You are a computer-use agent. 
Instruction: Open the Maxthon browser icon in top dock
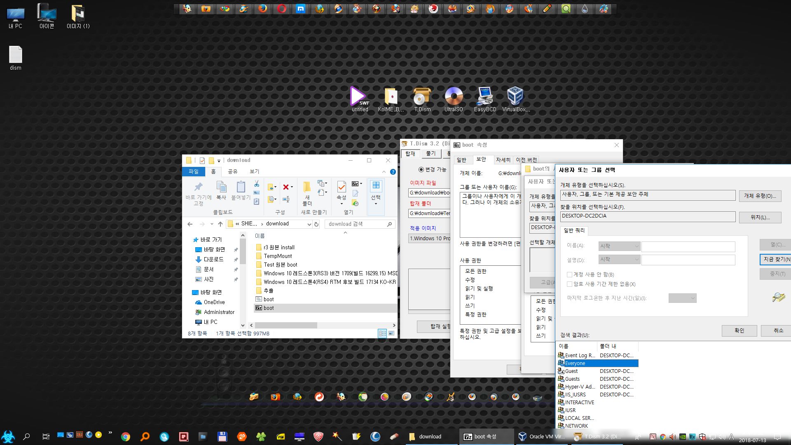click(301, 9)
